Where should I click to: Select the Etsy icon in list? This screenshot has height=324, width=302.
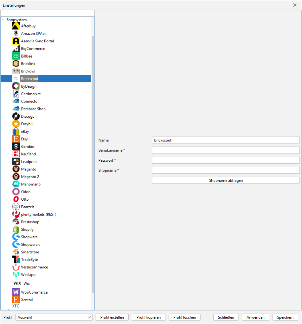pyautogui.click(x=16, y=139)
